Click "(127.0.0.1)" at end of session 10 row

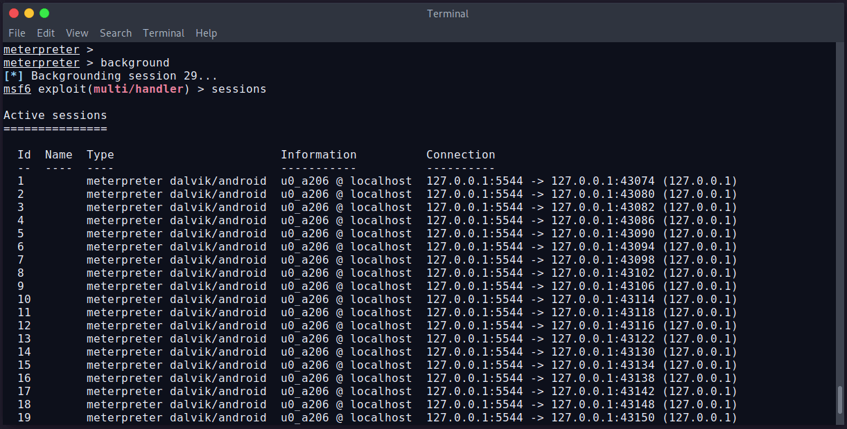click(x=700, y=300)
